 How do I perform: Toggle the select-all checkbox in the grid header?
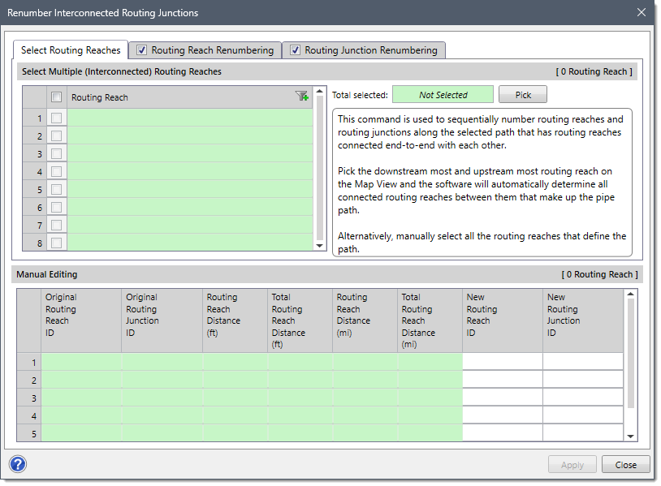point(55,97)
